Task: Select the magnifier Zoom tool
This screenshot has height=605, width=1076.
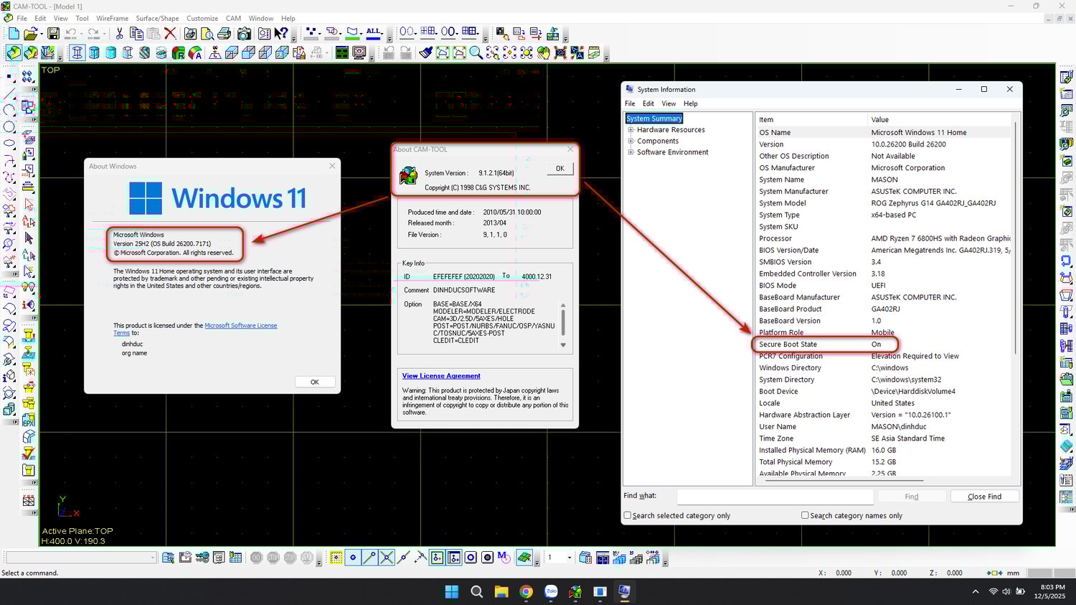Action: pyautogui.click(x=476, y=53)
